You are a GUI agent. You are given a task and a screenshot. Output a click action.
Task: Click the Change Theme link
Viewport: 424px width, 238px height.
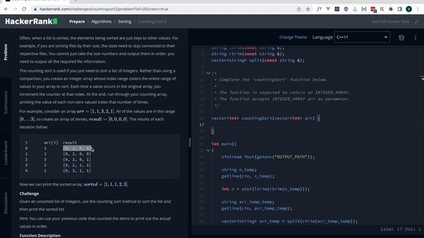tap(293, 37)
